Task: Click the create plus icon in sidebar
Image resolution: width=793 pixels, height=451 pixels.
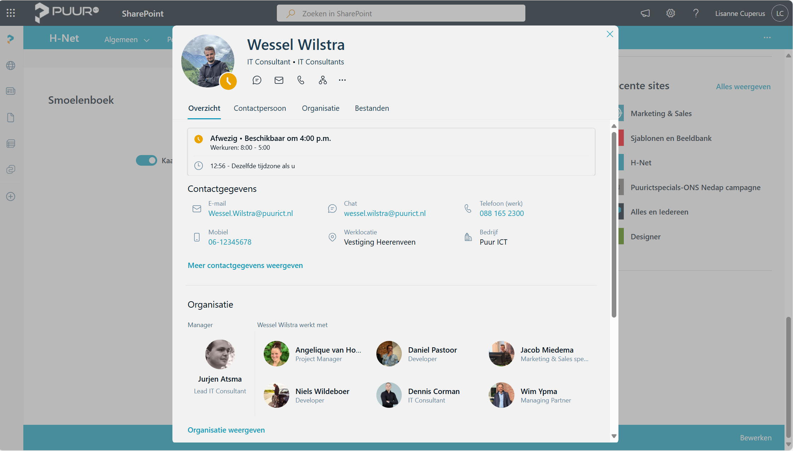Action: pyautogui.click(x=11, y=196)
